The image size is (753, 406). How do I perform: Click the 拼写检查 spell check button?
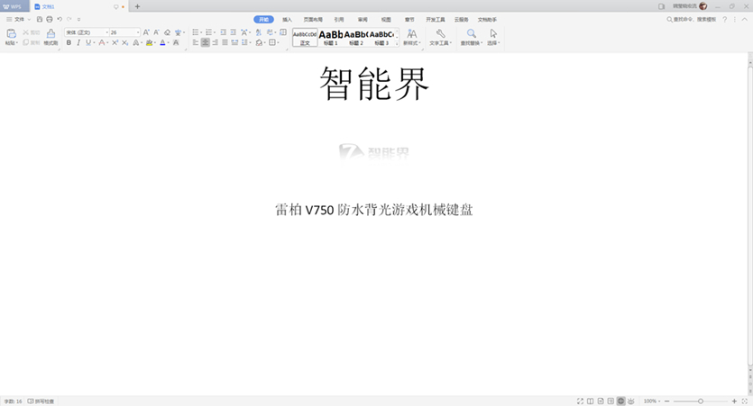pyautogui.click(x=41, y=401)
